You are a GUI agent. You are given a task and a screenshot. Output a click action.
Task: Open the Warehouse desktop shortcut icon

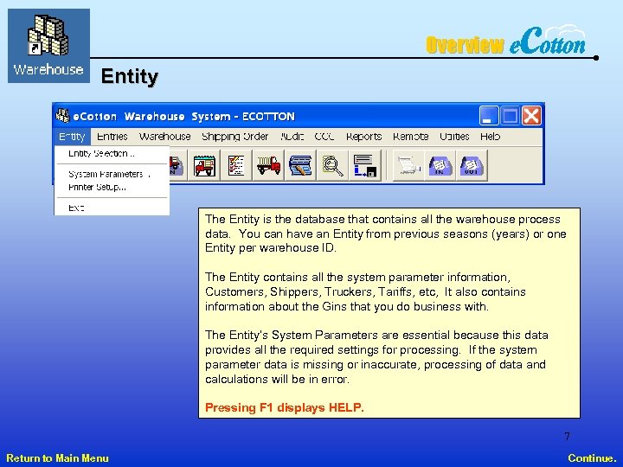(x=48, y=46)
